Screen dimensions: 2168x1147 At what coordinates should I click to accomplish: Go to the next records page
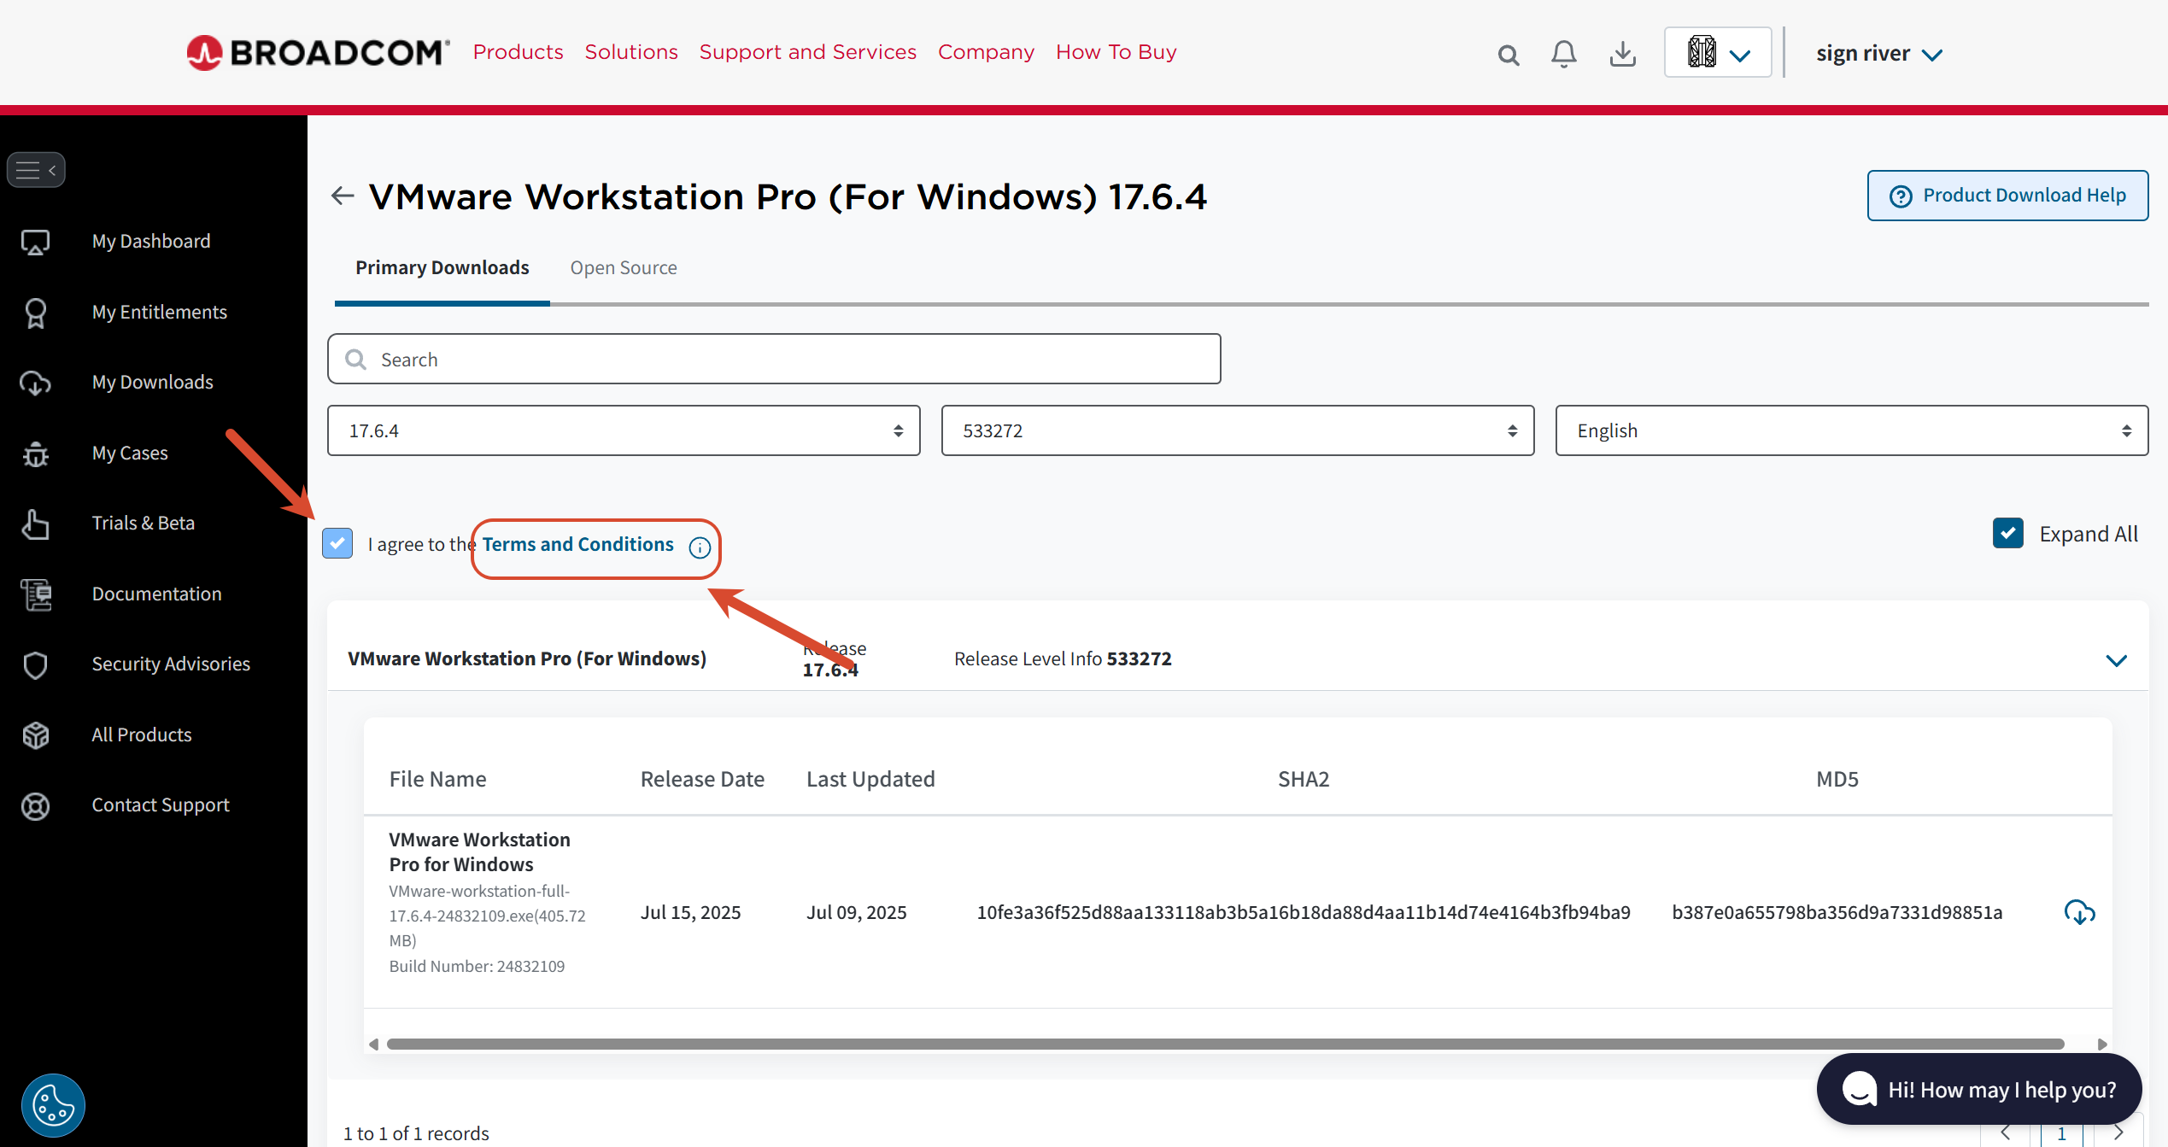[2118, 1133]
